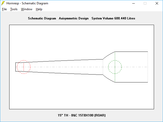Close the Hornresp Schematic Diagram window
163x122 pixels.
[x=157, y=3]
